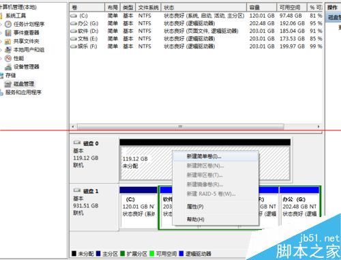Click 新建带区卷(T)... menu entry
Screen dimensions: 341x260
click(x=216, y=175)
